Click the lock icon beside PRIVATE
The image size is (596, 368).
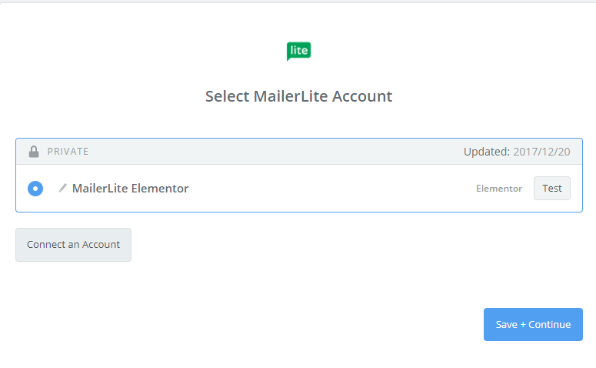[34, 152]
